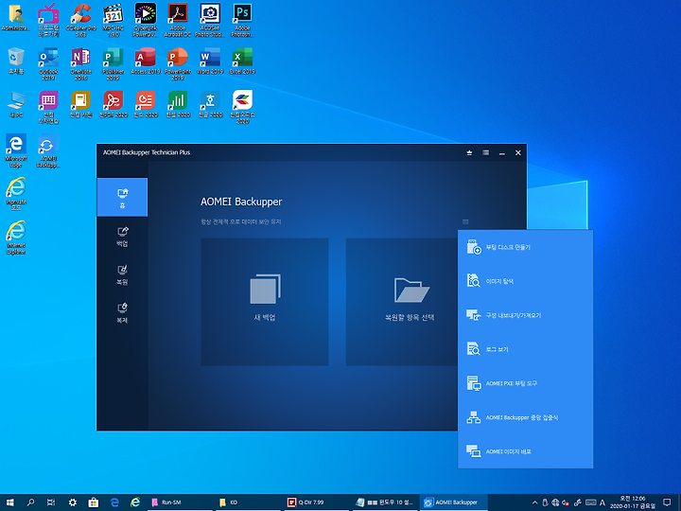
Task: Open Task View on taskbar
Action: pyautogui.click(x=51, y=502)
